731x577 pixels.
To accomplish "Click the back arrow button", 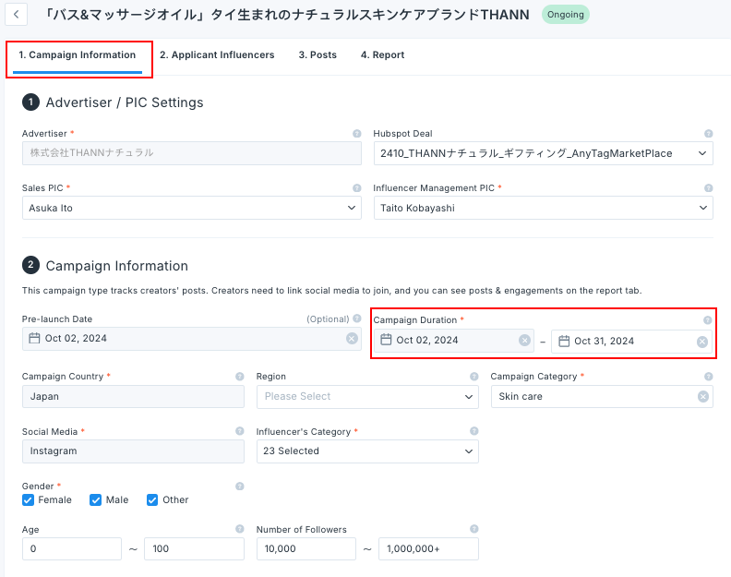I will click(17, 16).
